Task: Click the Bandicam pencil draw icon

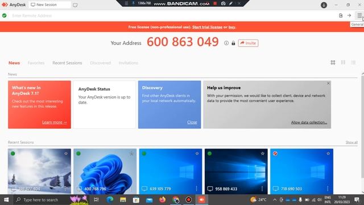Action: (231, 3)
